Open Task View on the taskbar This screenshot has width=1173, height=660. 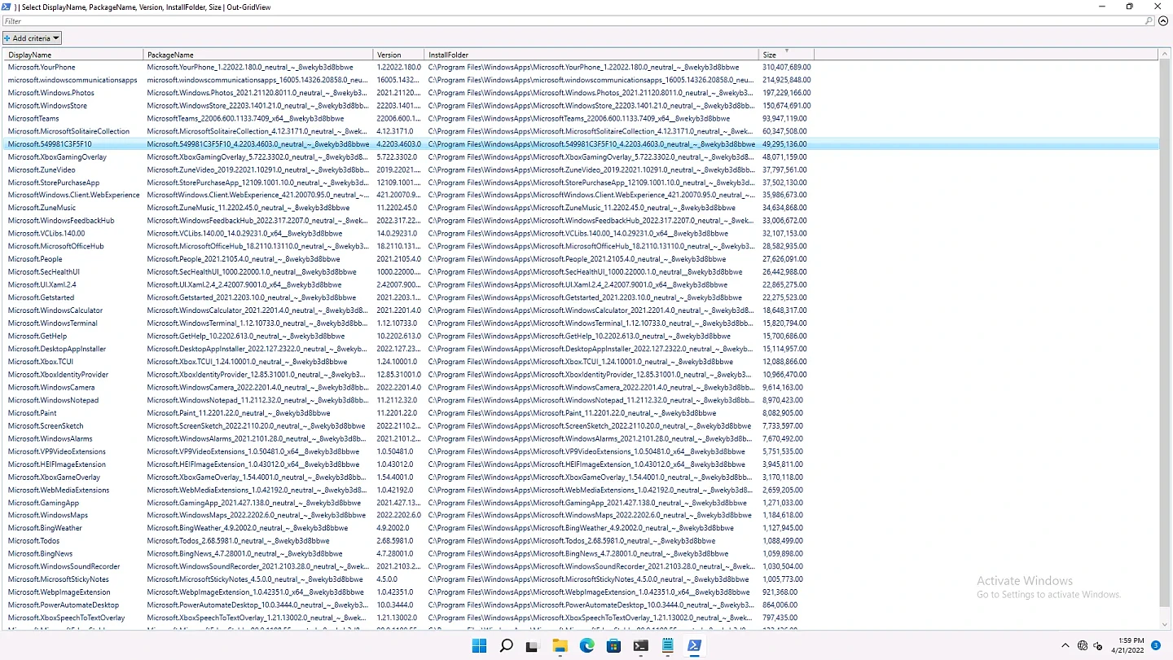(532, 646)
